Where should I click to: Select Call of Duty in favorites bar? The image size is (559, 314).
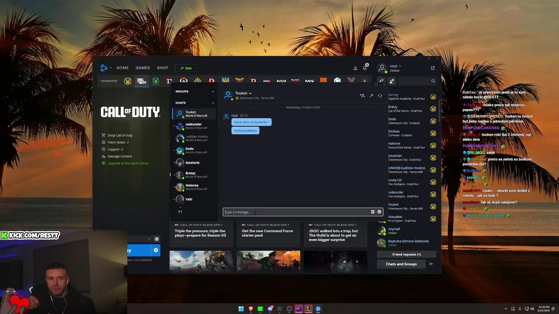141,81
